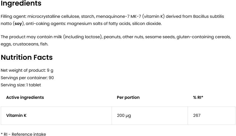Click the Active ingredients column header
Image resolution: width=236 pixels, height=136 pixels.
(x=25, y=97)
